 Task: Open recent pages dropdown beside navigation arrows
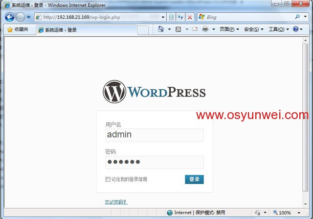(x=29, y=17)
